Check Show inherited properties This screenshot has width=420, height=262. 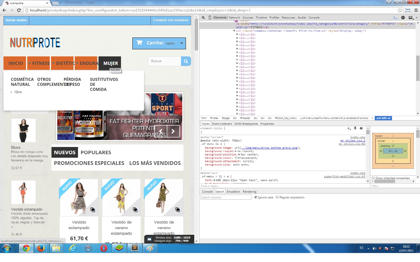tap(373, 178)
